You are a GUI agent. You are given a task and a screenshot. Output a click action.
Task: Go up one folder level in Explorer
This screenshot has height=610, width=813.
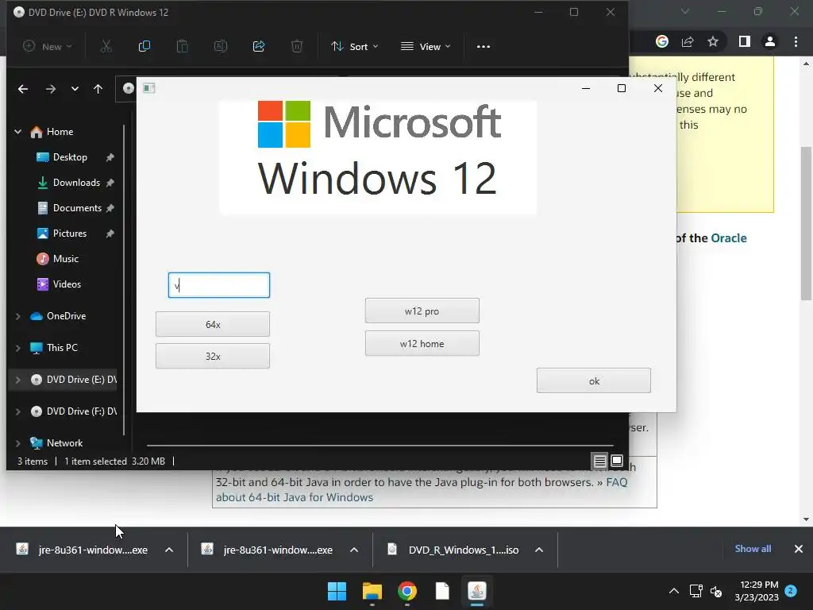98,89
